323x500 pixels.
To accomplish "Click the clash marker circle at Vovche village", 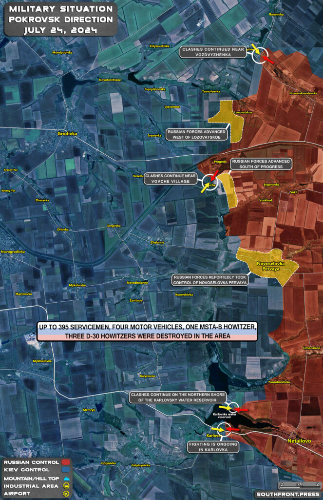I will click(210, 182).
